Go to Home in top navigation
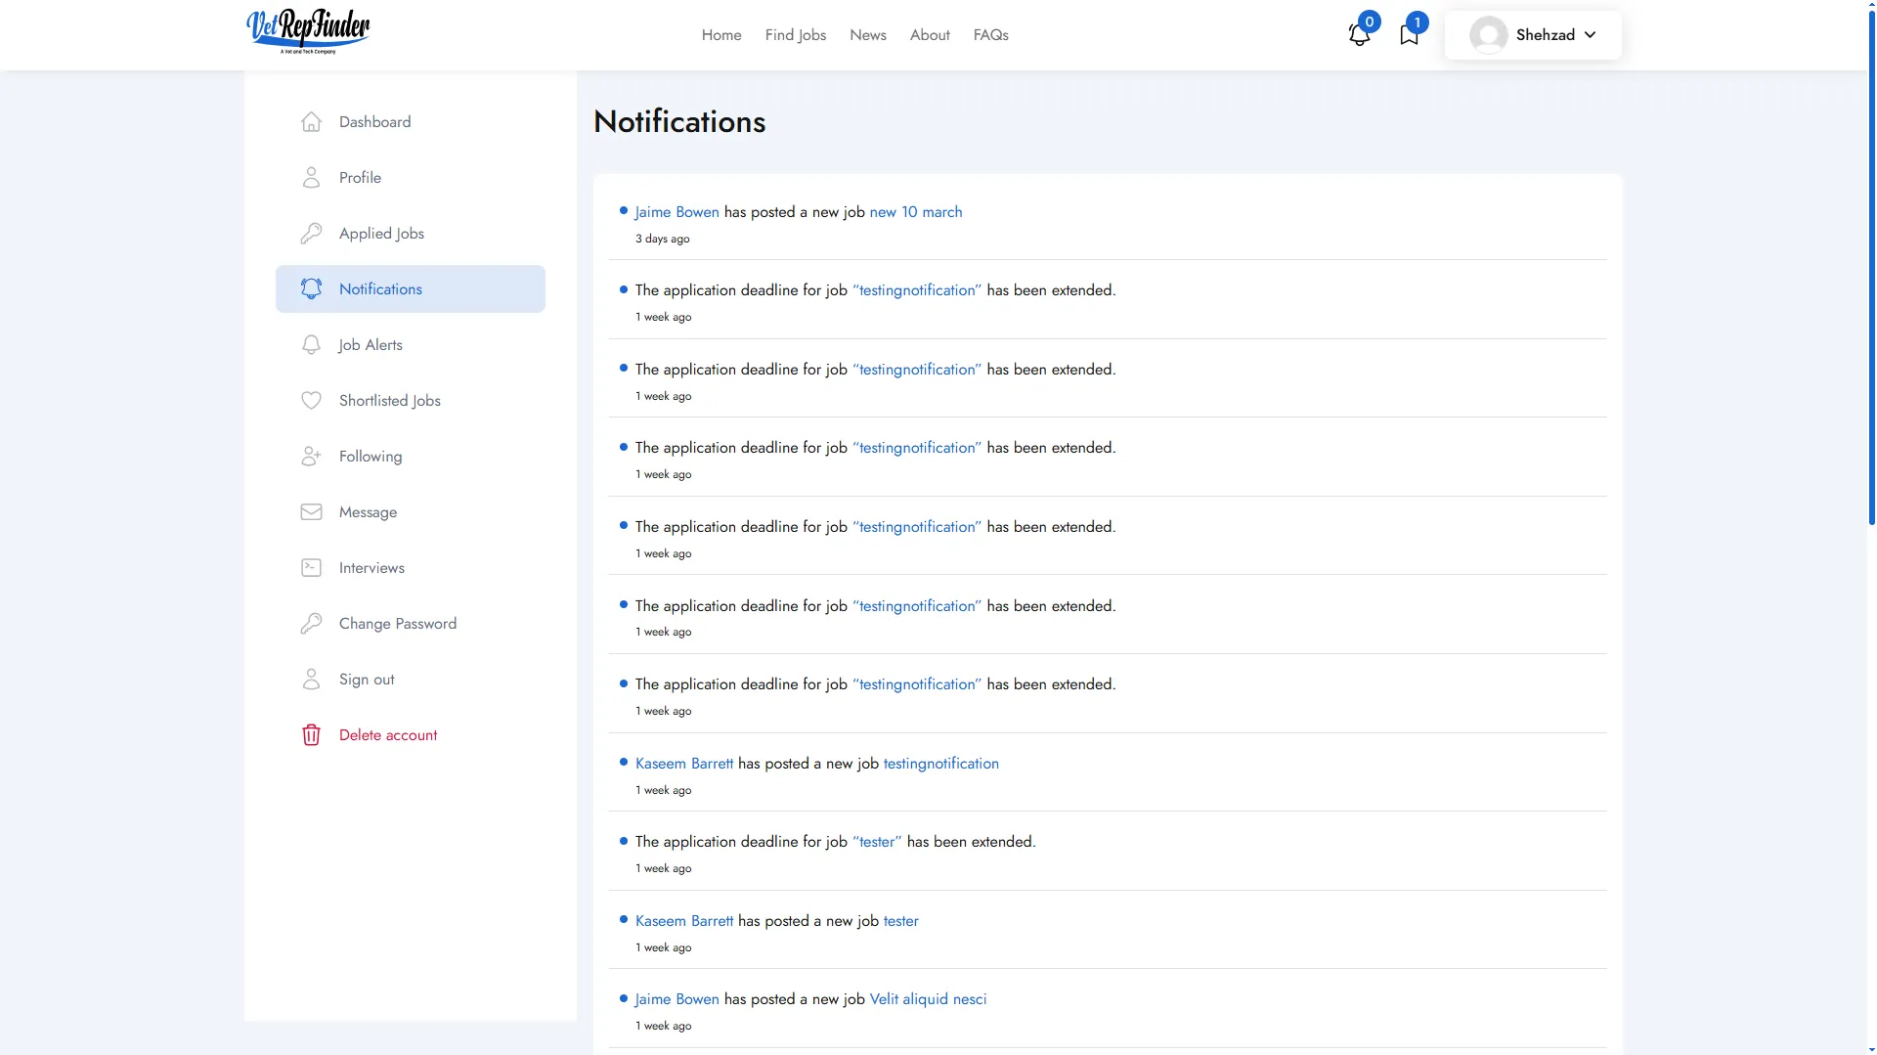1877x1055 pixels. pyautogui.click(x=721, y=35)
